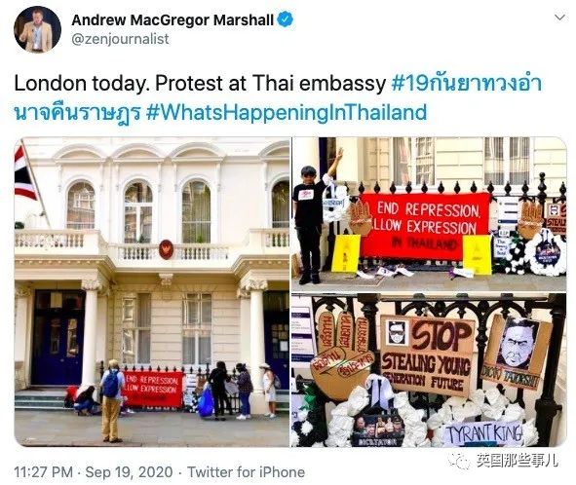Open the Thai #19กันยา hashtag link
Image resolution: width=576 pixels, height=485 pixels.
click(466, 84)
